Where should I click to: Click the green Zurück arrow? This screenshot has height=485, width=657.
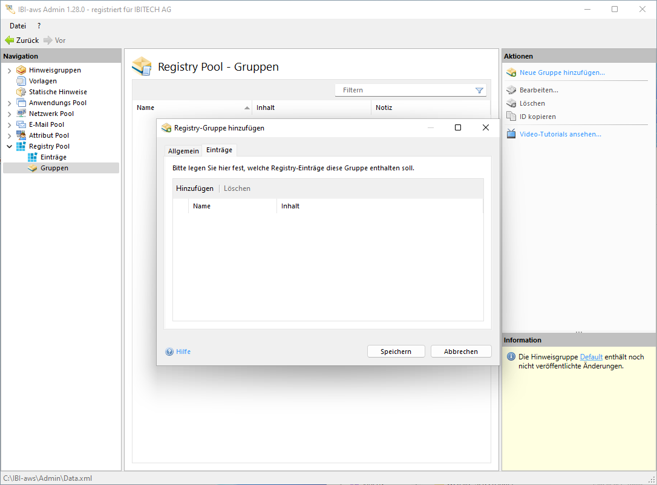[10, 40]
